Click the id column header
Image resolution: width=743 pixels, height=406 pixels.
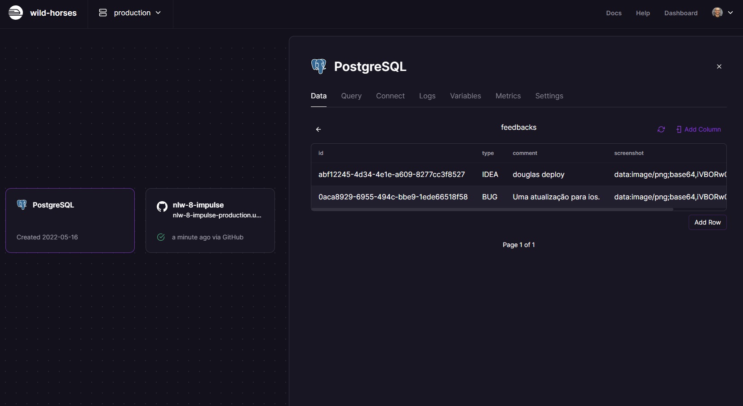[321, 153]
